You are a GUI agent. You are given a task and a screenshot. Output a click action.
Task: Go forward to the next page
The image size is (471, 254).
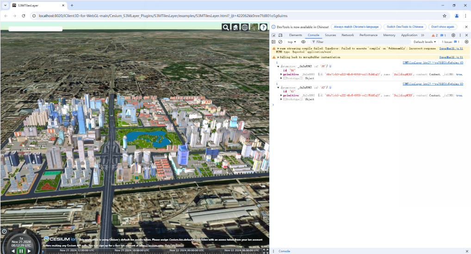coord(15,16)
